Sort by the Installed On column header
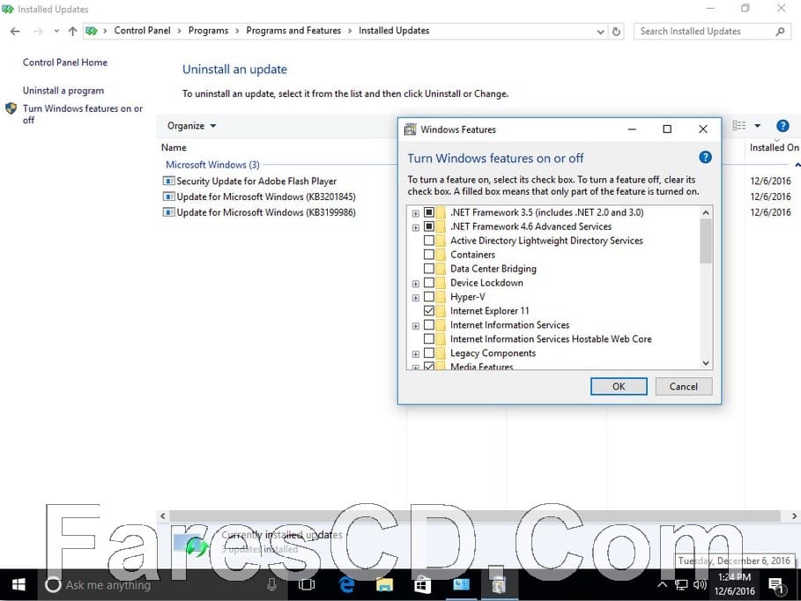 (774, 147)
